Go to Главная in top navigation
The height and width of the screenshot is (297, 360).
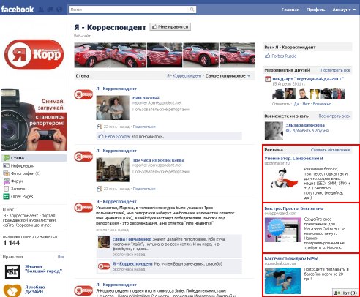point(290,10)
